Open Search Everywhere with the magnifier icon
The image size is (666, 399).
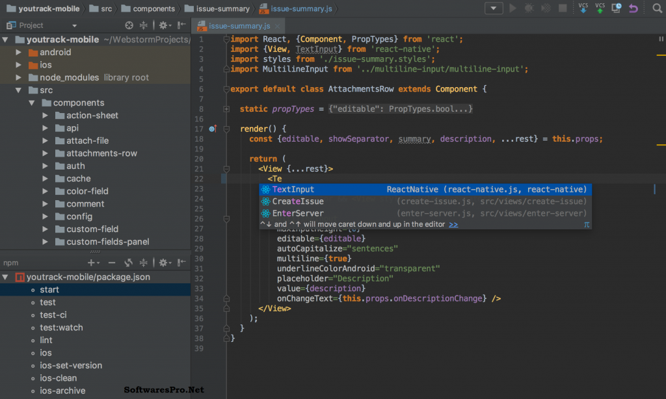pos(657,8)
